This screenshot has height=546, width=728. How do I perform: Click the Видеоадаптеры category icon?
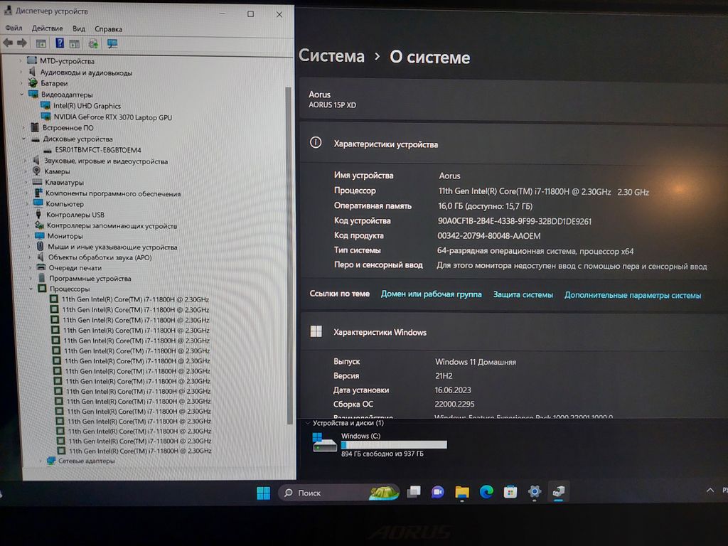(x=33, y=94)
